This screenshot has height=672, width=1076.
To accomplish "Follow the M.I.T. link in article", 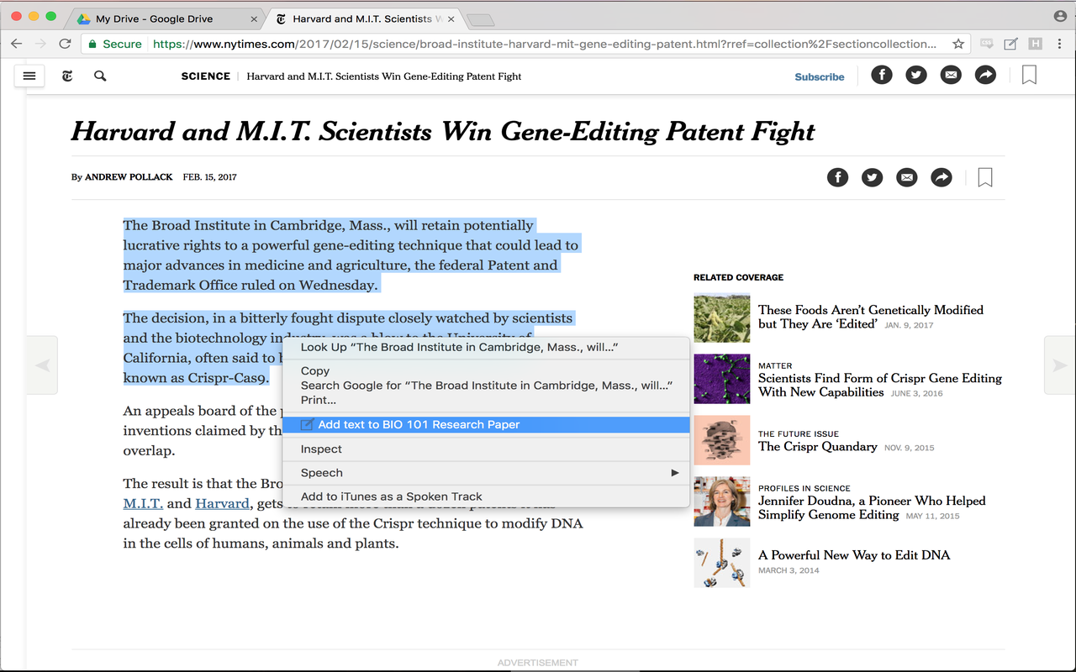I will pos(143,503).
